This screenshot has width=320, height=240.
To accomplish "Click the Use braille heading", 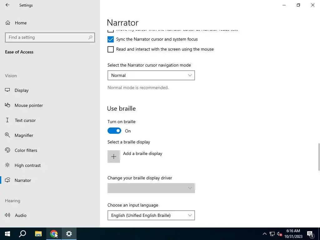I will (122, 108).
